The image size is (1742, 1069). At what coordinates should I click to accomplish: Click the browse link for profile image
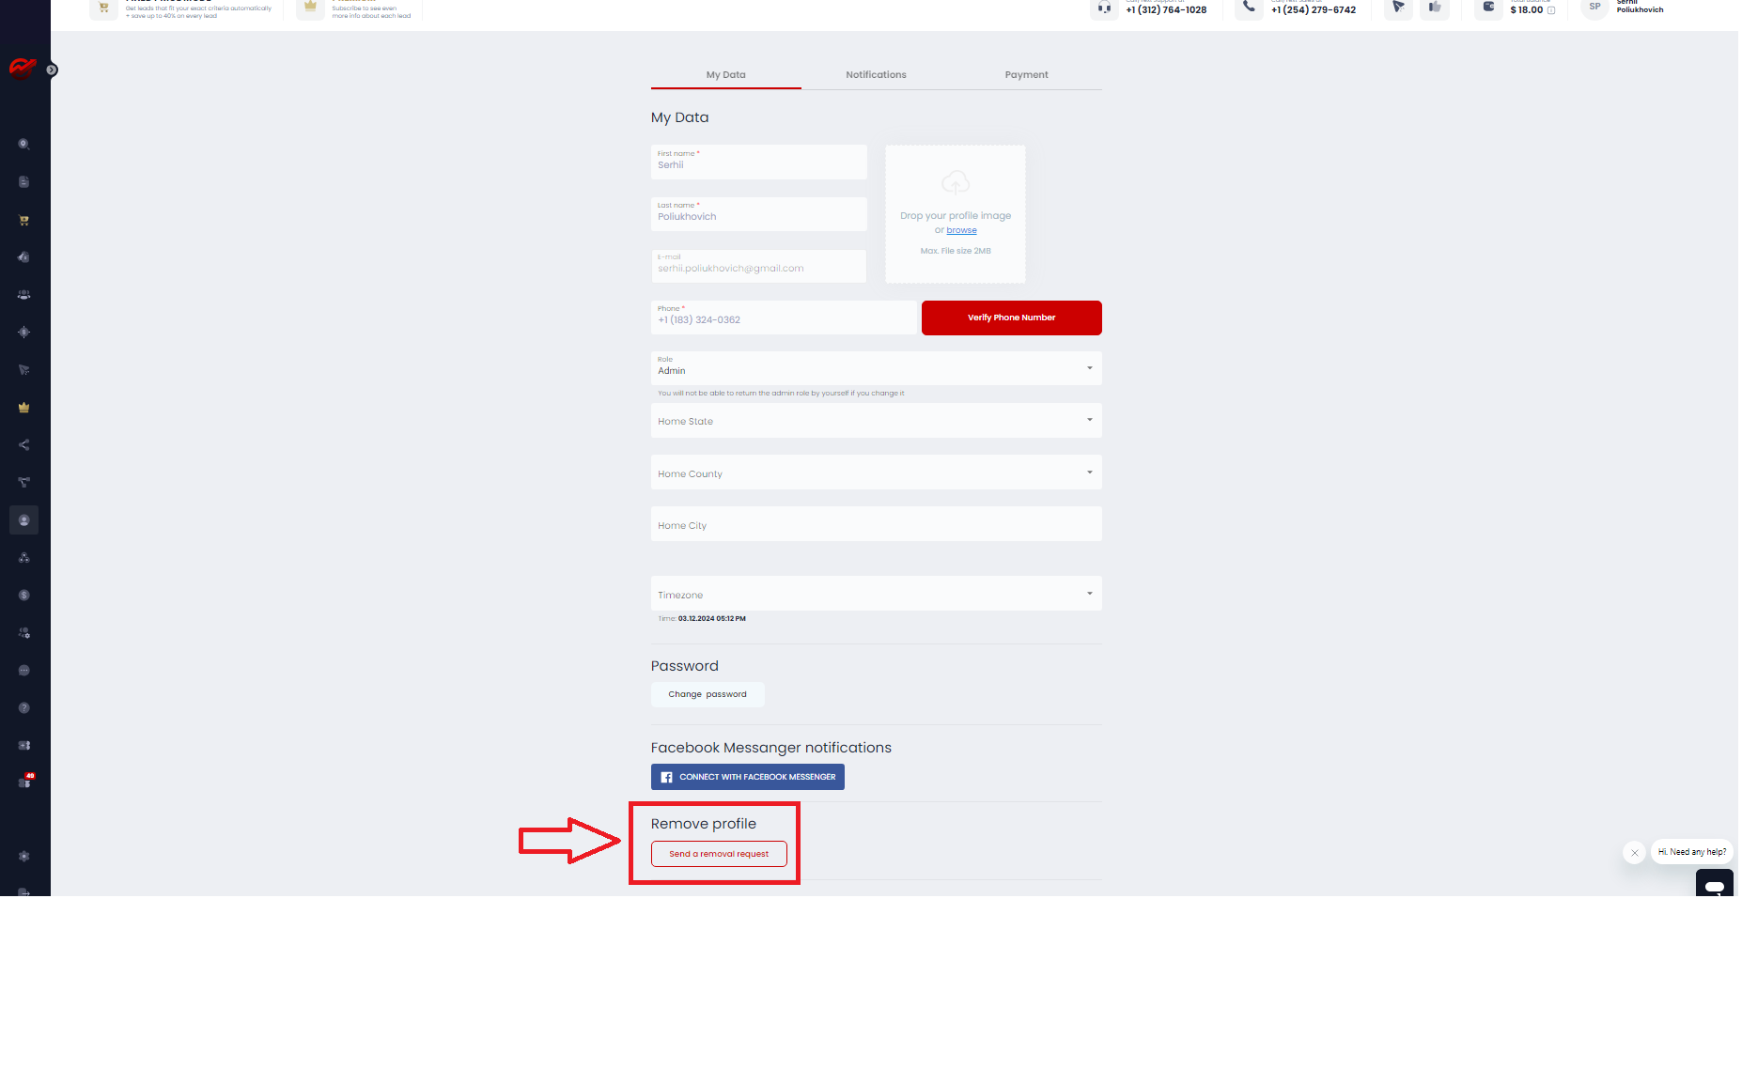click(x=961, y=230)
